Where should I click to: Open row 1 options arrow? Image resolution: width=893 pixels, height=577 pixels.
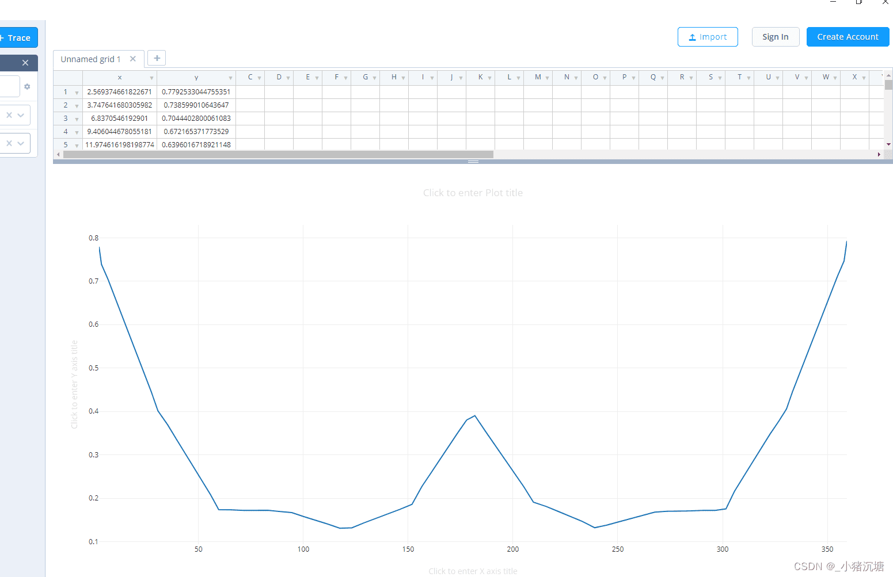[x=77, y=93]
